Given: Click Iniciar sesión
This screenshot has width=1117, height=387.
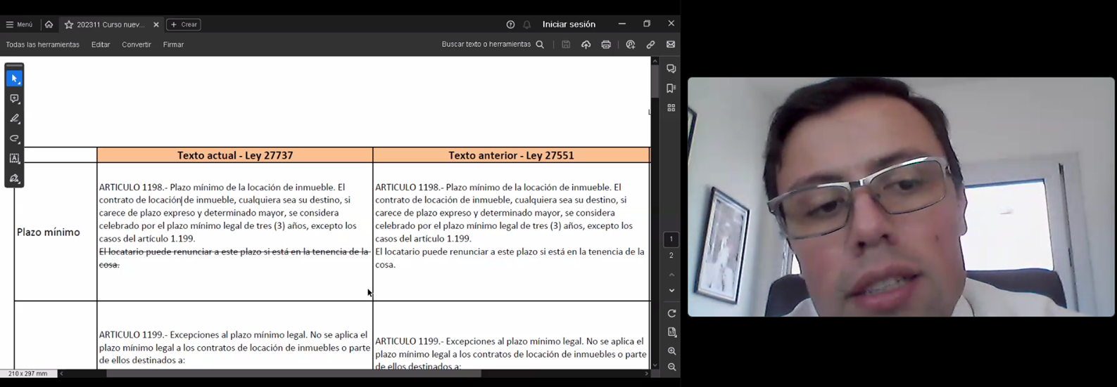Looking at the screenshot, I should pyautogui.click(x=569, y=25).
